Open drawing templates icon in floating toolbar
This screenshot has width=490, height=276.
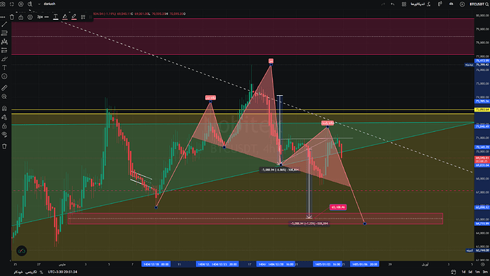coord(83,17)
